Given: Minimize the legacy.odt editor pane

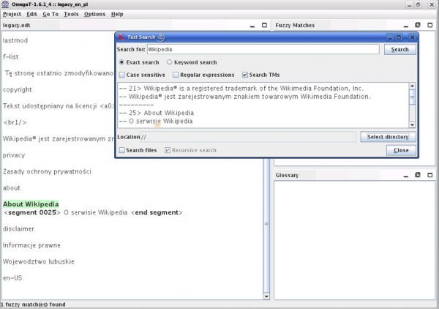Looking at the screenshot, I should (x=252, y=25).
